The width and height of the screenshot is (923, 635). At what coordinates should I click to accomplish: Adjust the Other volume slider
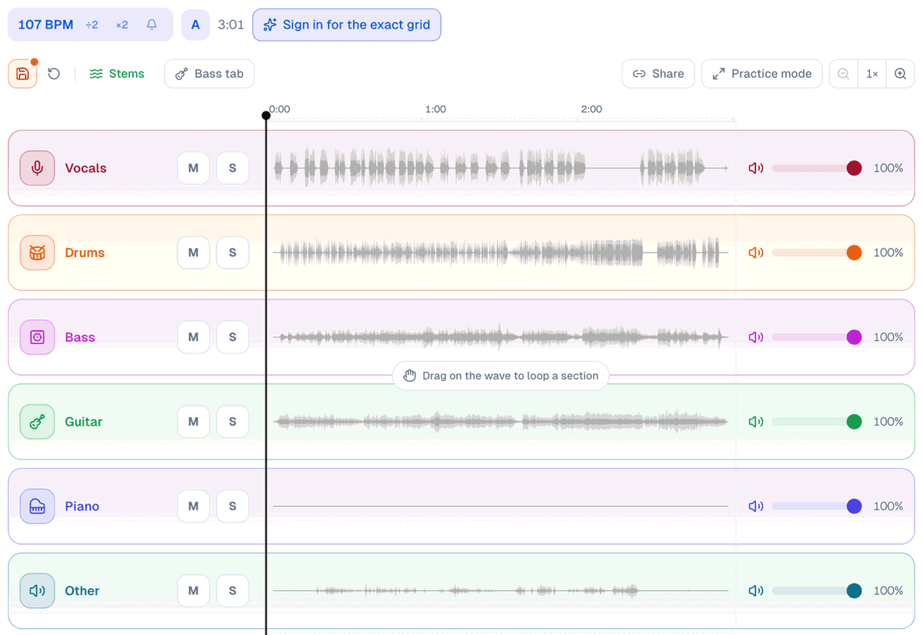pos(816,591)
